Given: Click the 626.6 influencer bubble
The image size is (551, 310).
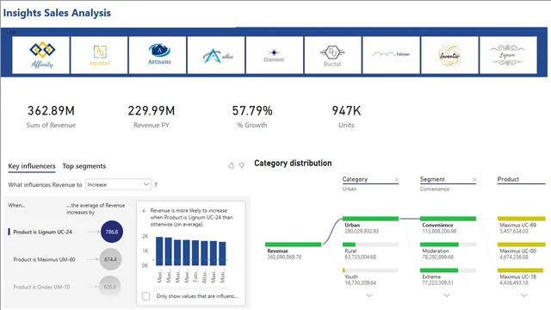Looking at the screenshot, I should 110,287.
